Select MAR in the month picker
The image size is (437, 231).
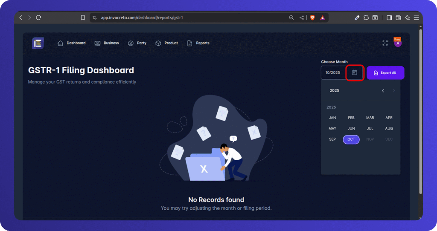[x=370, y=118]
